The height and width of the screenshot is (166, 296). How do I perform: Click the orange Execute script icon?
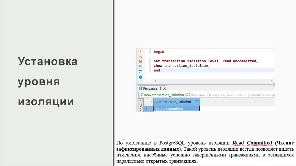point(140,61)
